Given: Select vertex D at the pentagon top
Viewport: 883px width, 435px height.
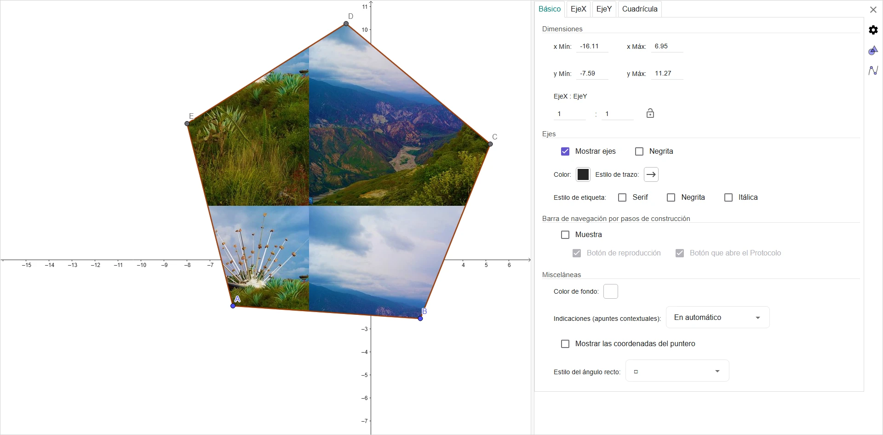Looking at the screenshot, I should point(346,23).
